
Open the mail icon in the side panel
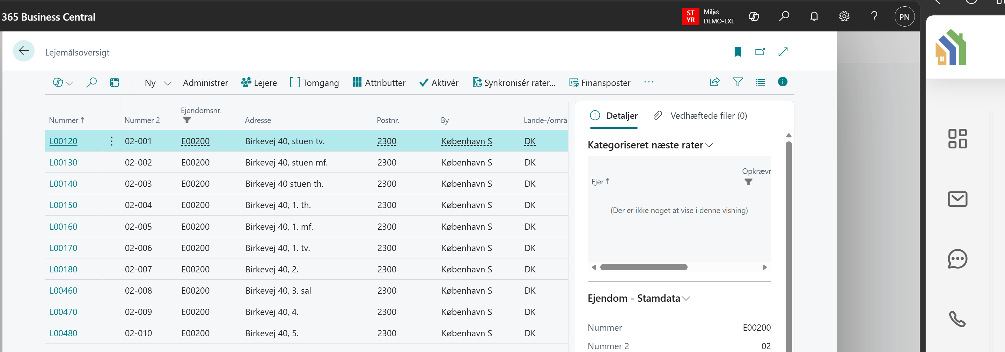957,199
